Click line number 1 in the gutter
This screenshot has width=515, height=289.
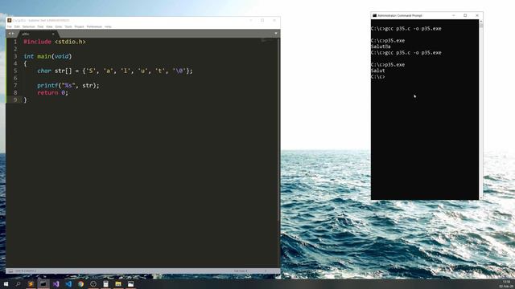[x=15, y=42]
